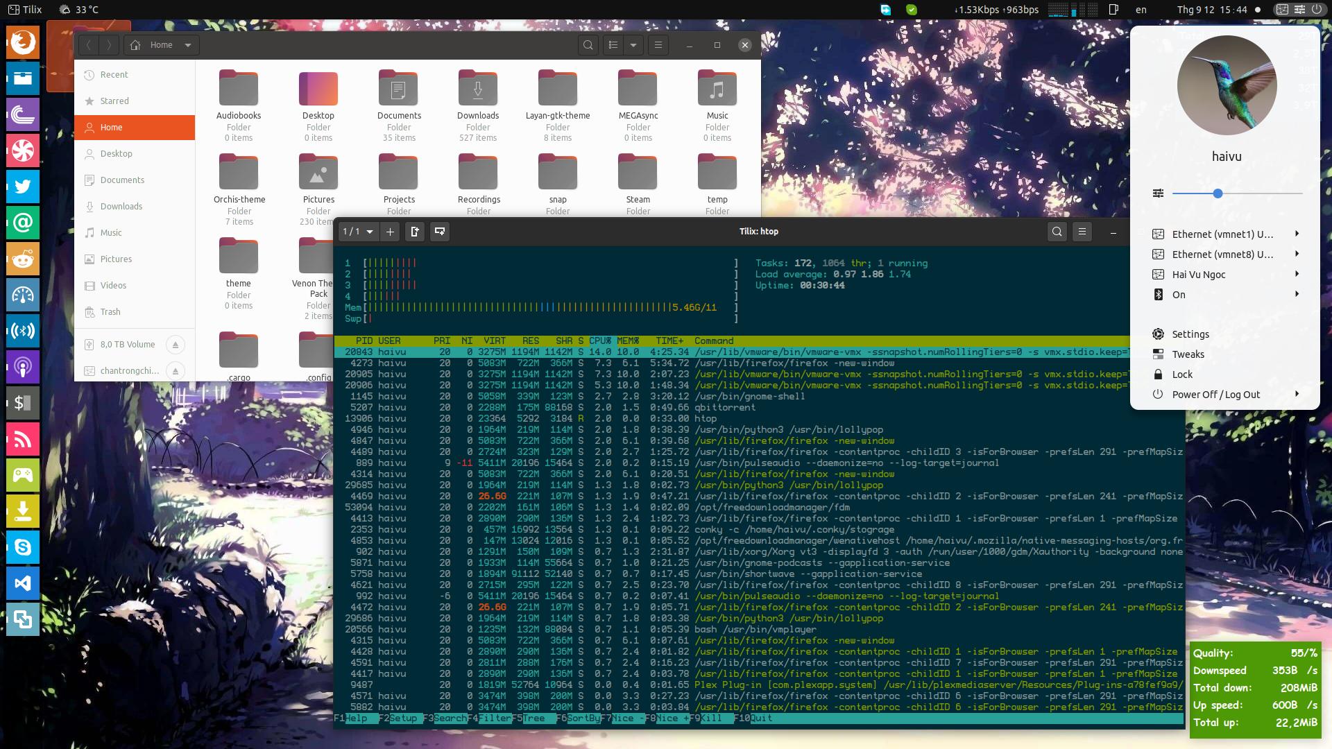The height and width of the screenshot is (749, 1332).
Task: Click F3 Search in htop footer
Action: point(445,718)
